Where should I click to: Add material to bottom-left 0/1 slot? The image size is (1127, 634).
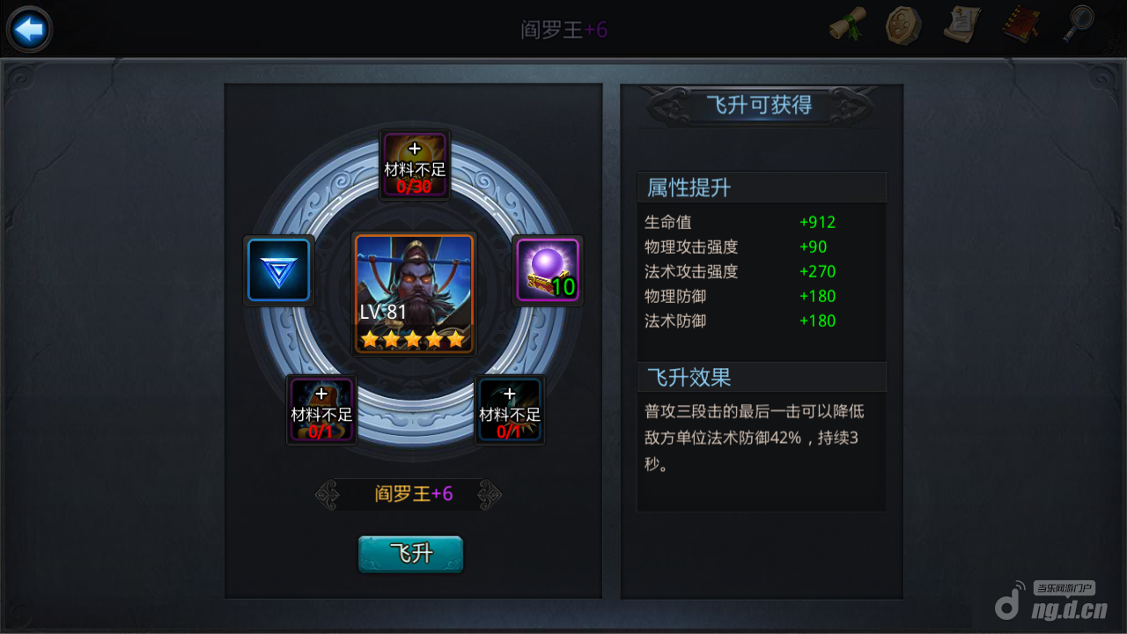[321, 409]
